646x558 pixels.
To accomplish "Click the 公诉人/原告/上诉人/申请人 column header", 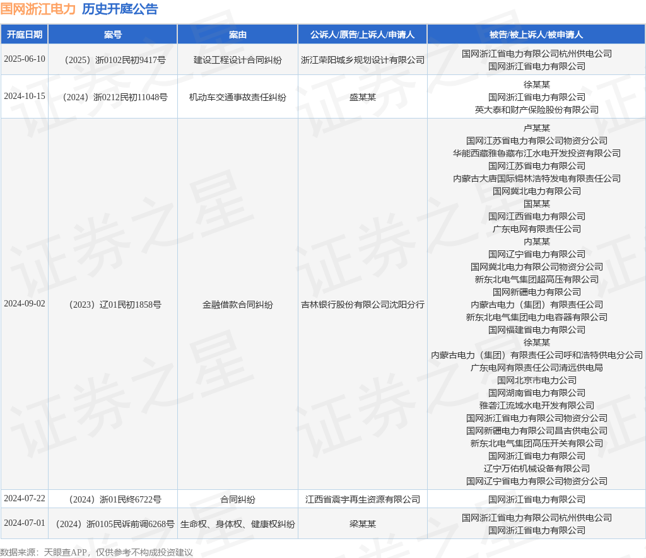I will [x=362, y=35].
